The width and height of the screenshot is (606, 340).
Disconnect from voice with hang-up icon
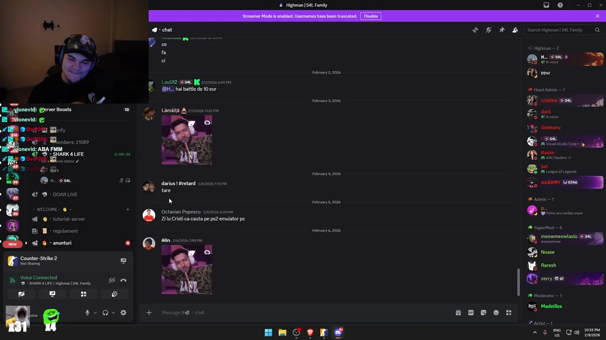click(124, 280)
